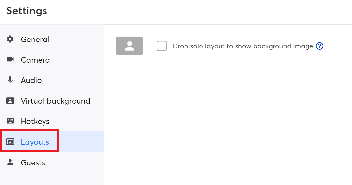Click the Layouts screen icon
352x185 pixels.
coord(10,142)
